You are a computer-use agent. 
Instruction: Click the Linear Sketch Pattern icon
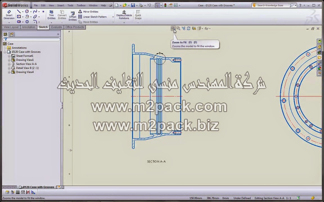coord(80,17)
